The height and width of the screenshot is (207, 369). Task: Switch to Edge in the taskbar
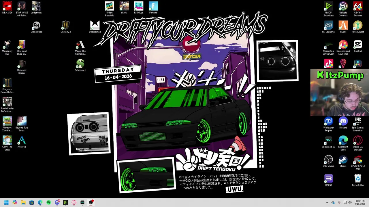click(x=40, y=202)
